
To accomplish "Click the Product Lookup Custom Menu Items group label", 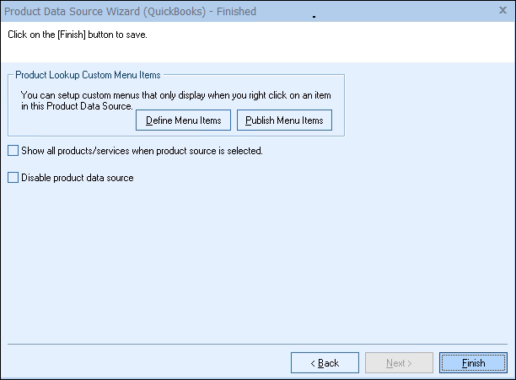I will pos(88,76).
